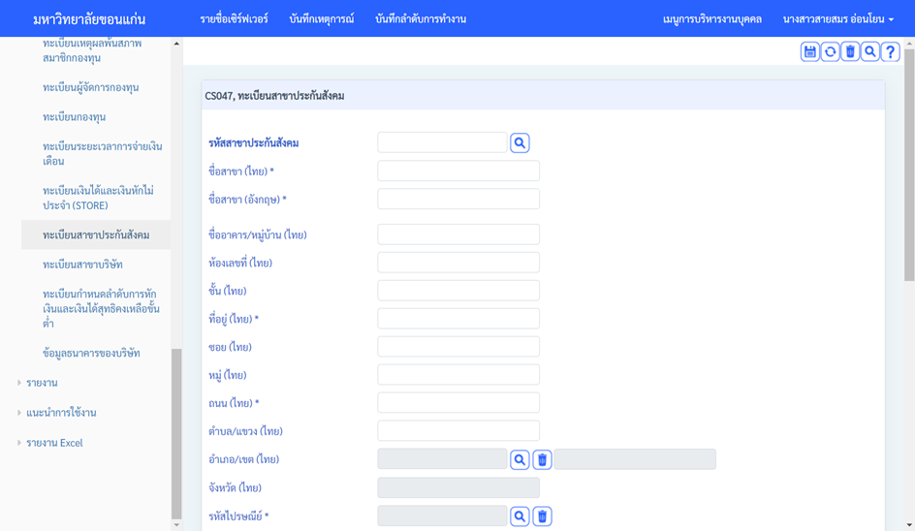
Task: Open the help question mark icon
Action: pyautogui.click(x=890, y=52)
